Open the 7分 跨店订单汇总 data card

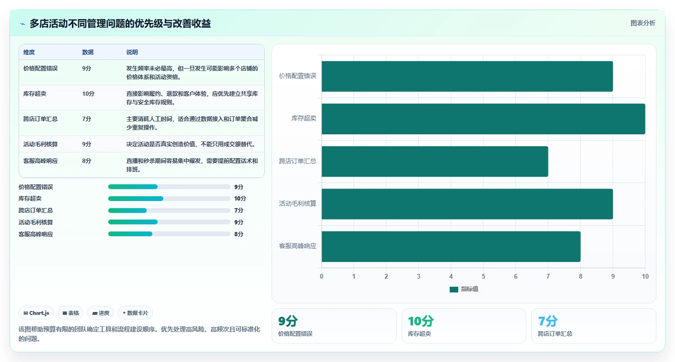pyautogui.click(x=594, y=326)
